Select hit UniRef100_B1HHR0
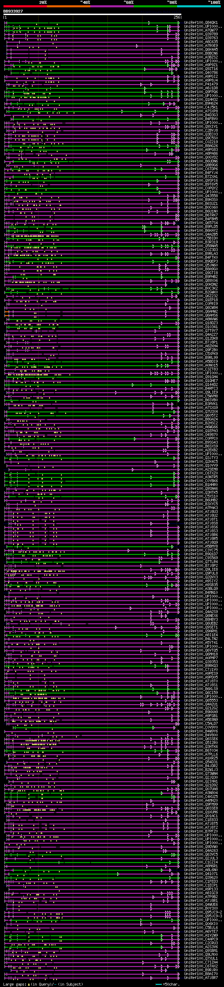224x987 pixels. click(x=201, y=485)
